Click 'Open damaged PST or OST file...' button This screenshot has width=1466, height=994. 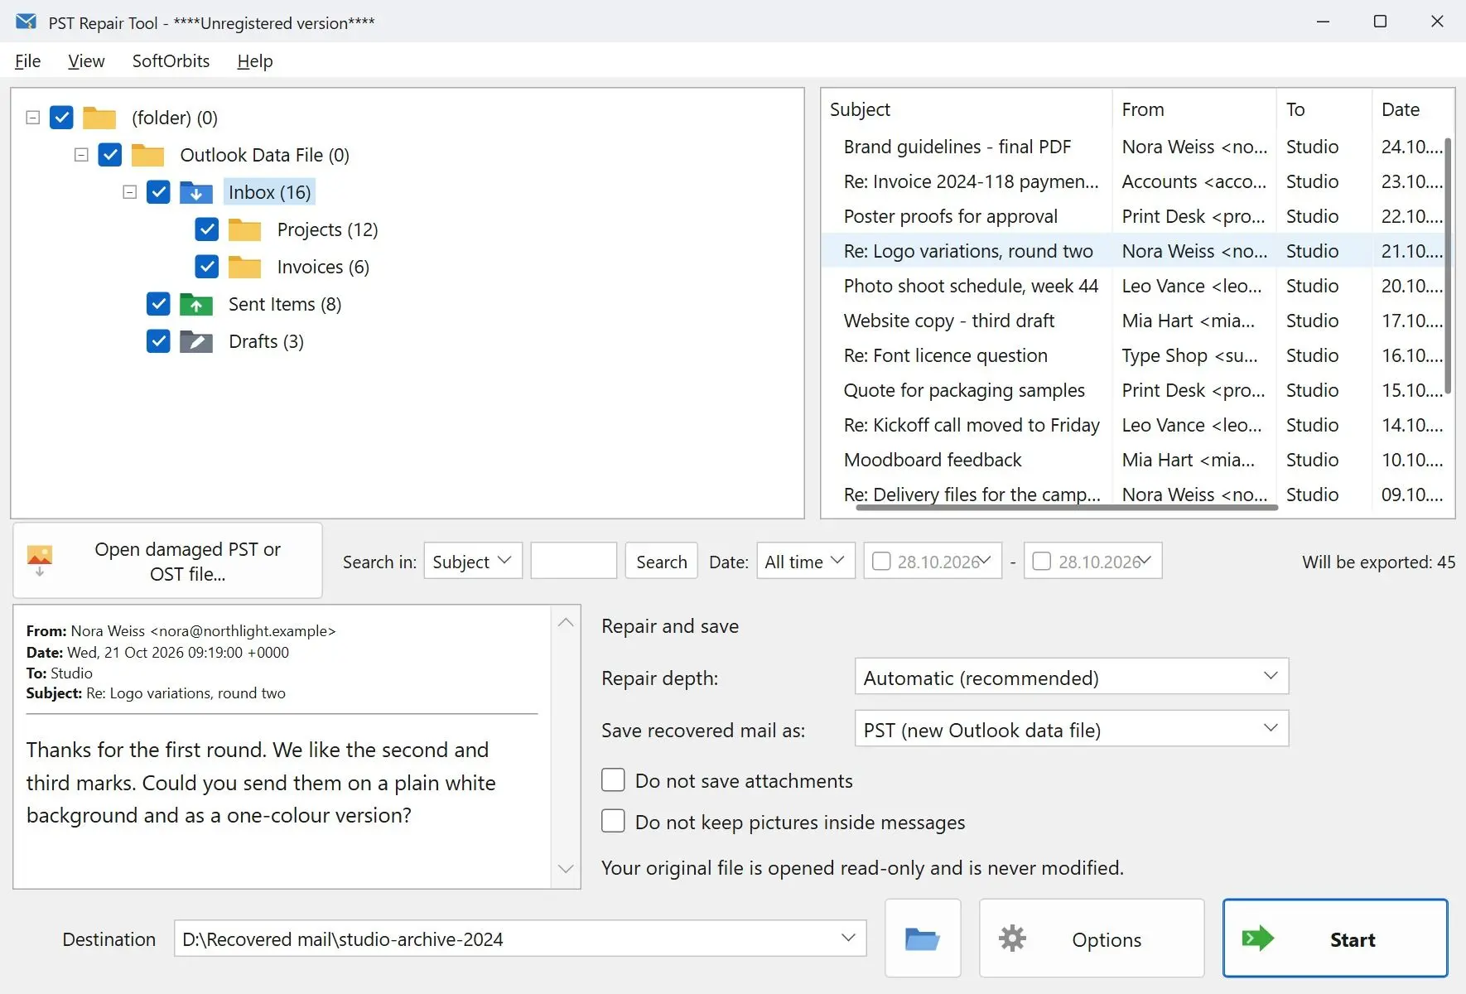(x=167, y=561)
